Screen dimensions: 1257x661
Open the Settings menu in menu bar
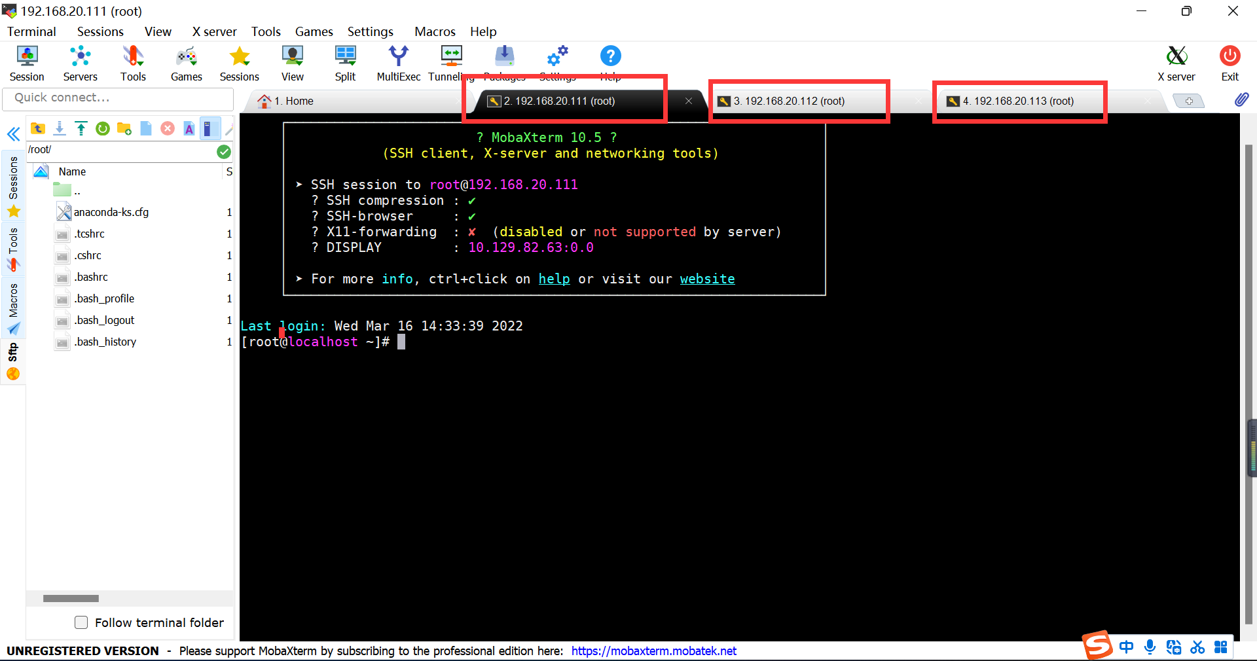371,31
